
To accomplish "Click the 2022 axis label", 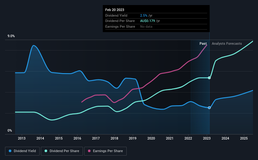I will coord(188,138).
